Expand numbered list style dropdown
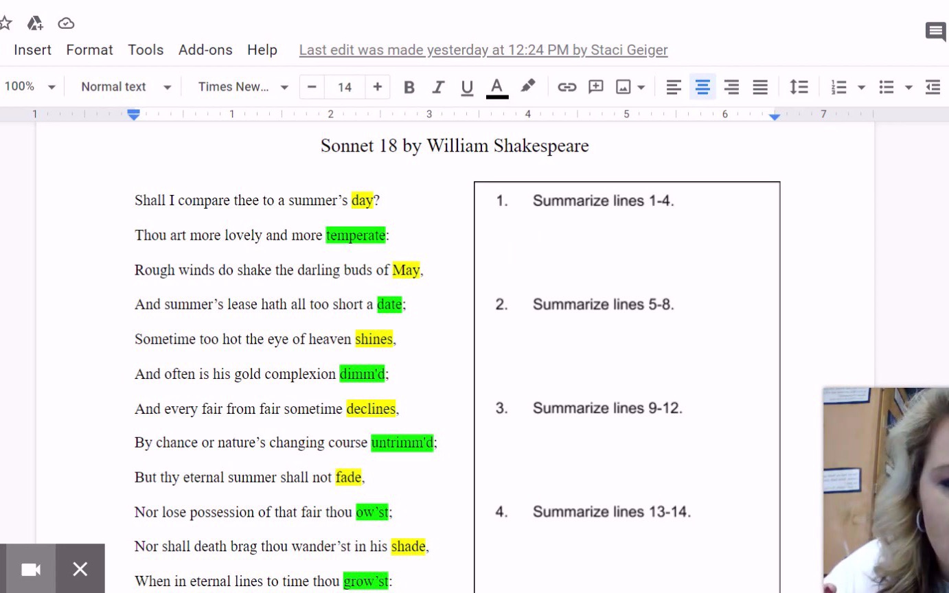Viewport: 949px width, 593px height. pos(861,88)
